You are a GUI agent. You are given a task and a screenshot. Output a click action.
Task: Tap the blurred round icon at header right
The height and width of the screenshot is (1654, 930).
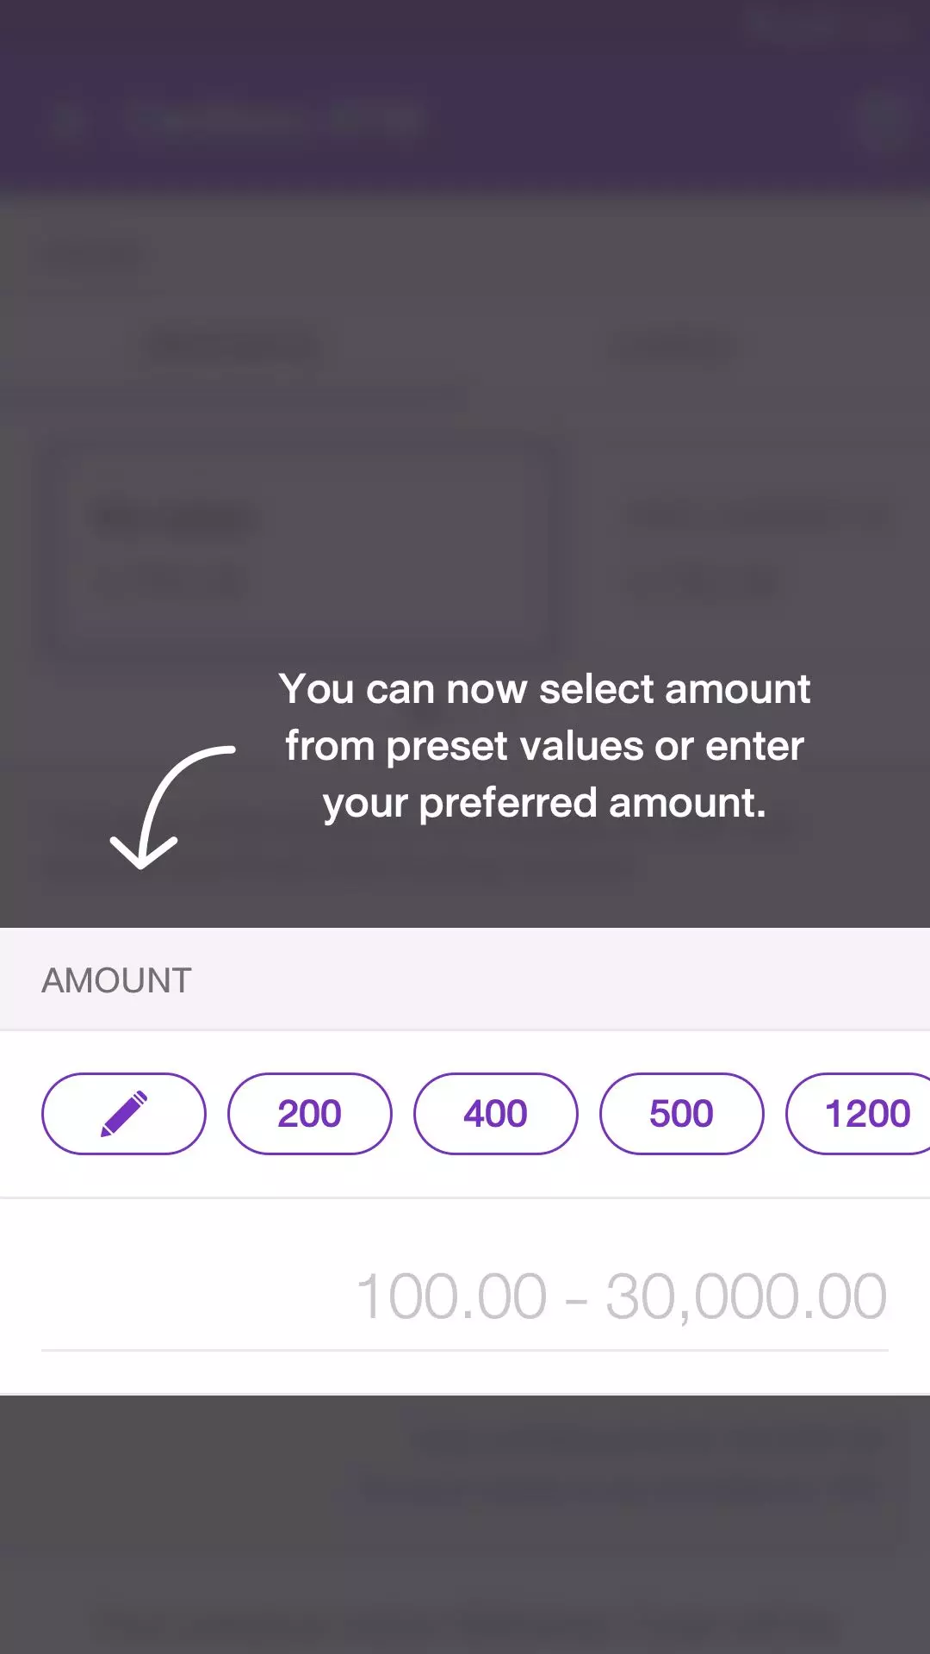[x=883, y=121]
